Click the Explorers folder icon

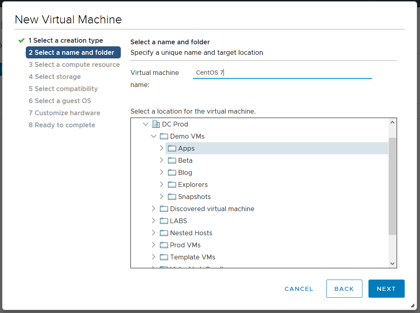[172, 184]
